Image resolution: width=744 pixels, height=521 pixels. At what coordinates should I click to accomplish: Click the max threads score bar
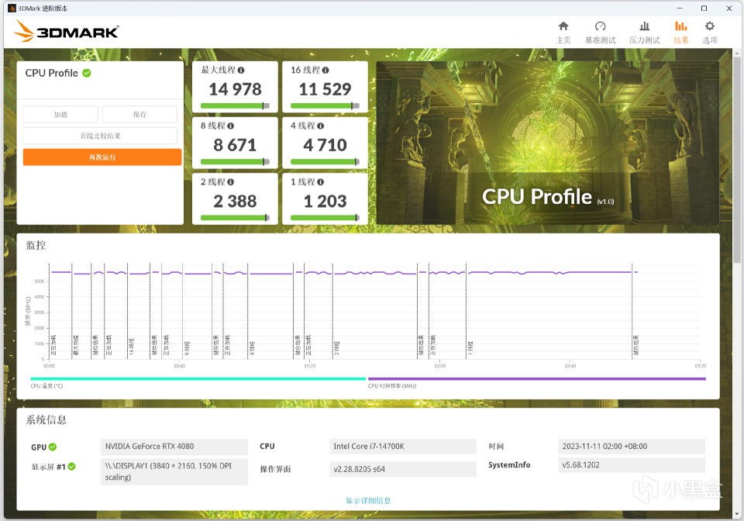235,105
